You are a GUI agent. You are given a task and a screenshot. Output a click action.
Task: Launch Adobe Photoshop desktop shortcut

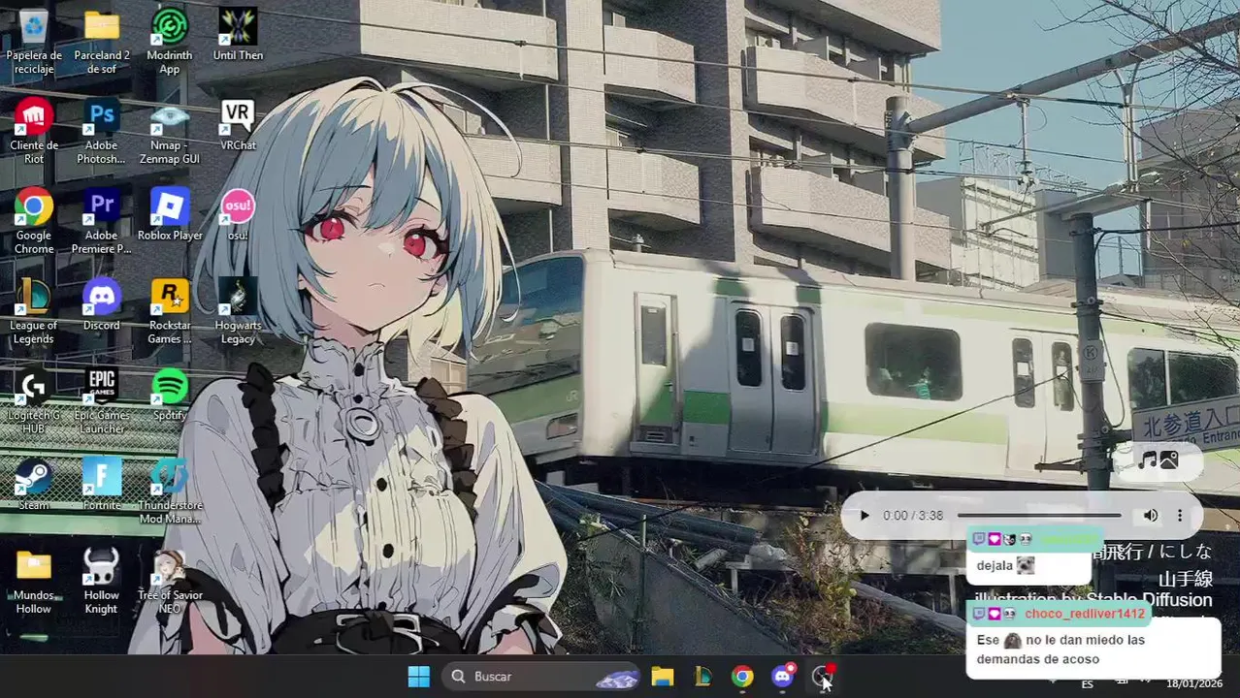point(102,131)
